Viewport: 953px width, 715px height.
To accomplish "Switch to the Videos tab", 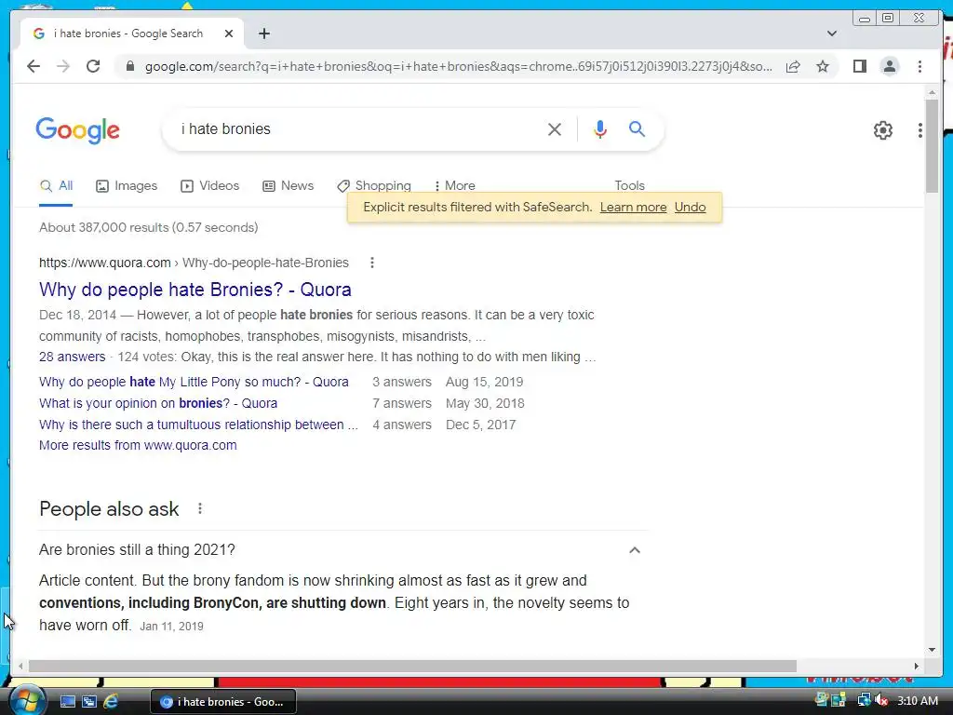I will click(209, 185).
